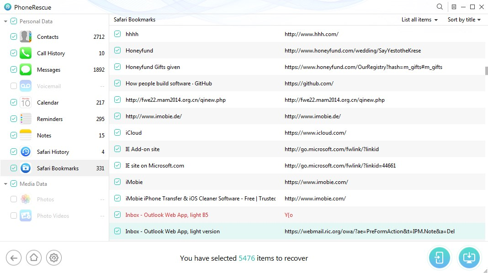
Task: Return to the home screen icon
Action: (34, 258)
